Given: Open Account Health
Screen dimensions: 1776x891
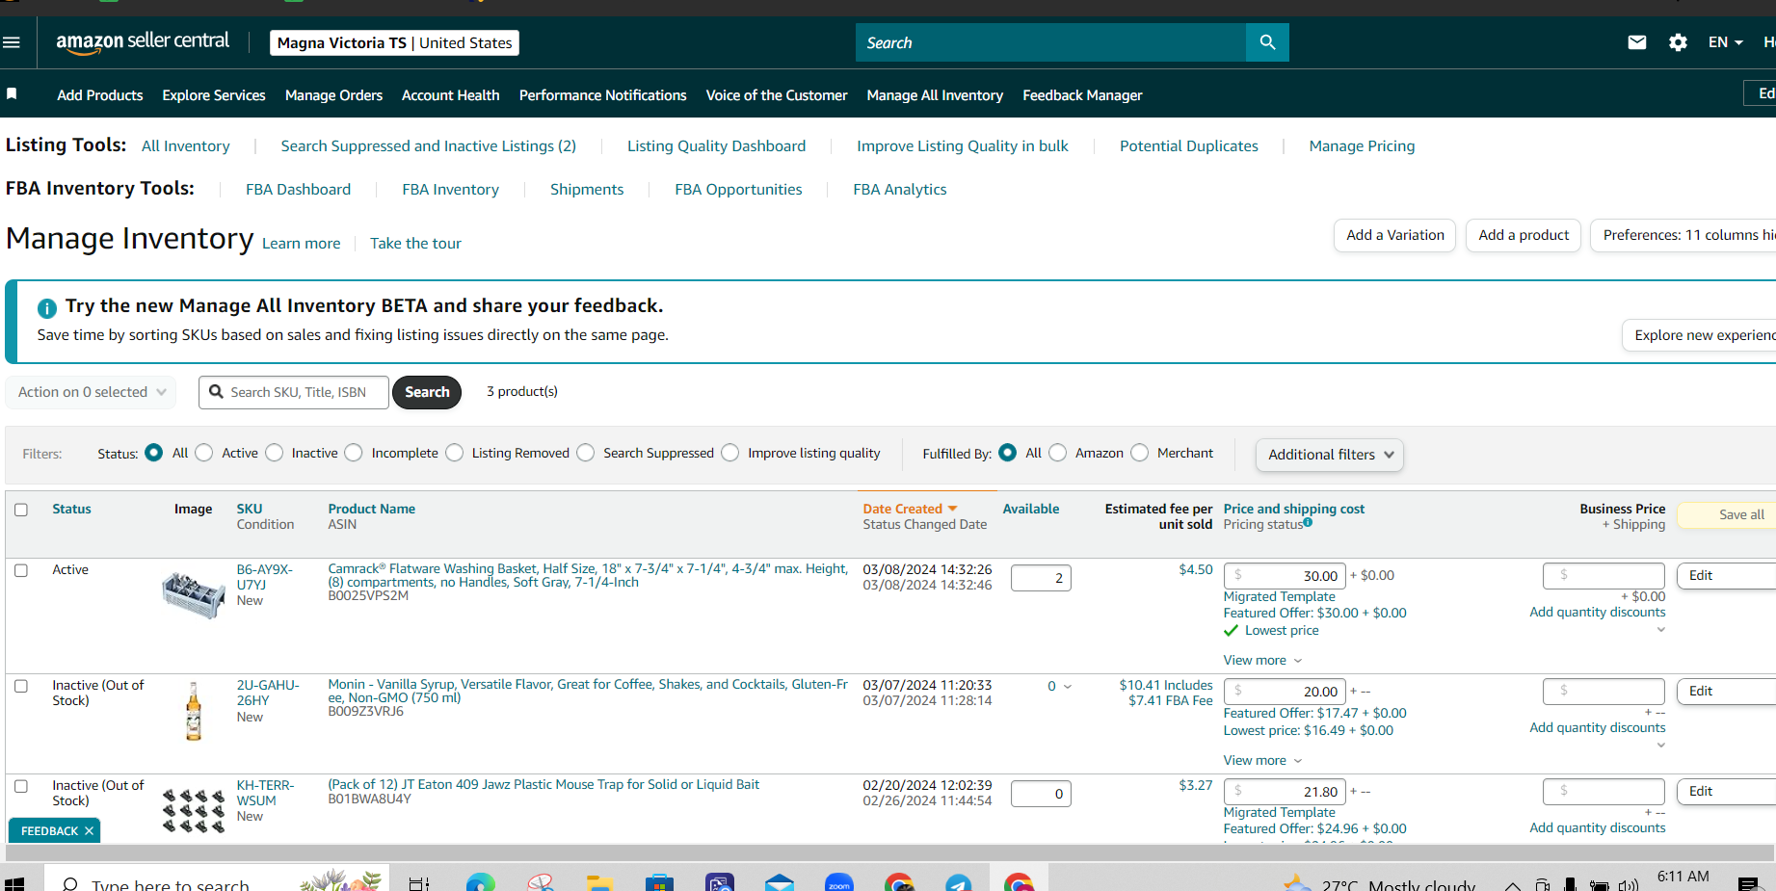Looking at the screenshot, I should 451,95.
